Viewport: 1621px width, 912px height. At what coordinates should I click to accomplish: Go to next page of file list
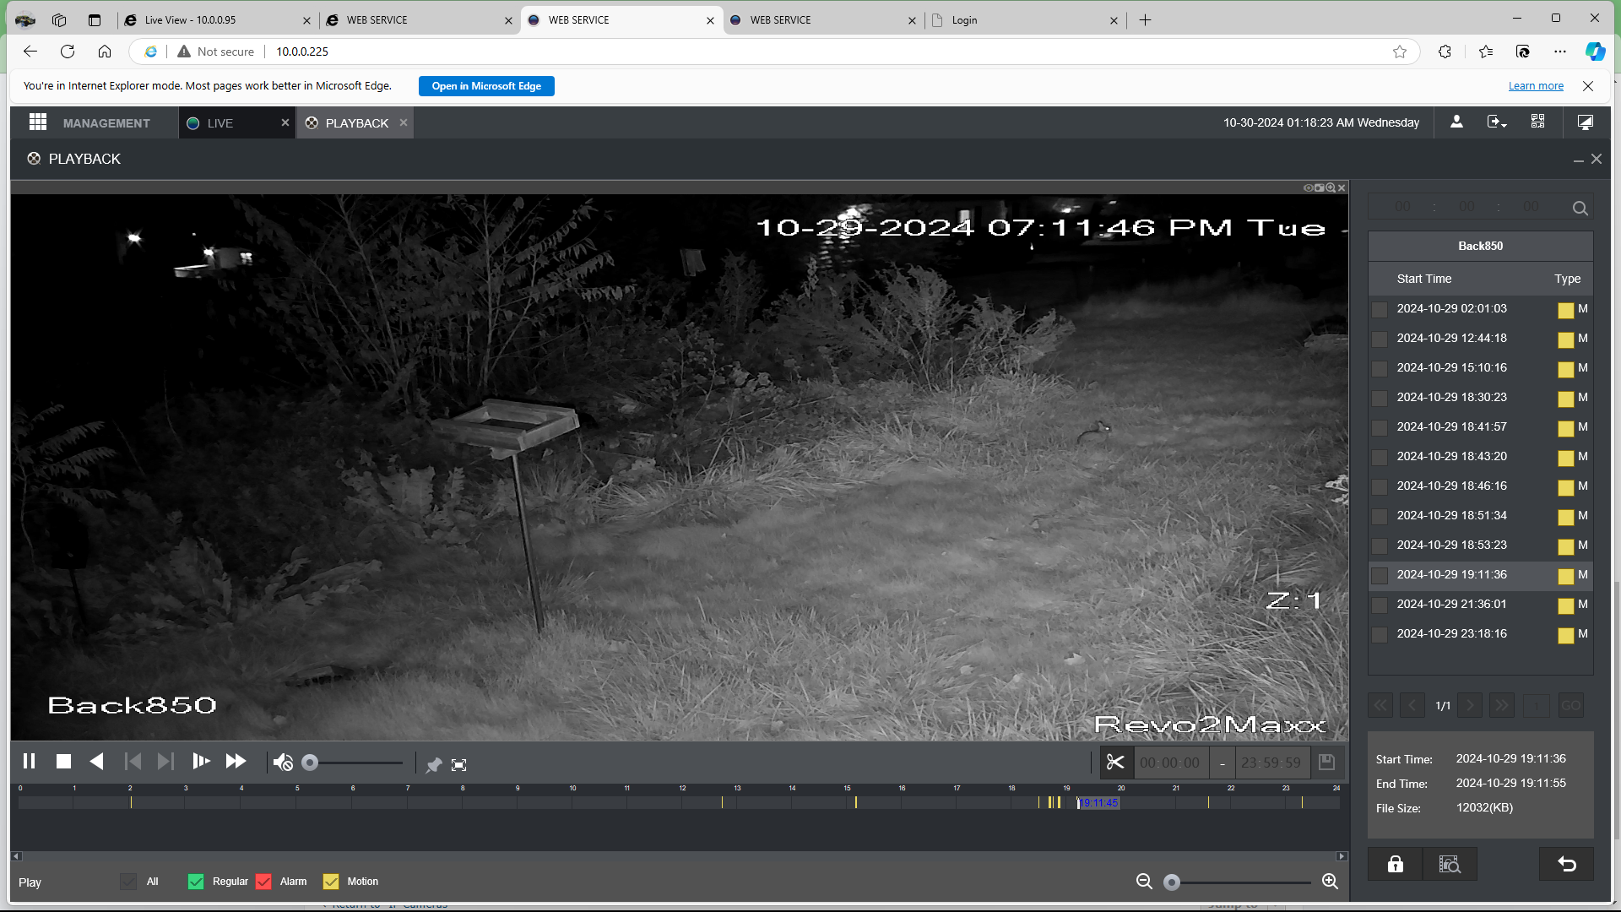pos(1469,705)
